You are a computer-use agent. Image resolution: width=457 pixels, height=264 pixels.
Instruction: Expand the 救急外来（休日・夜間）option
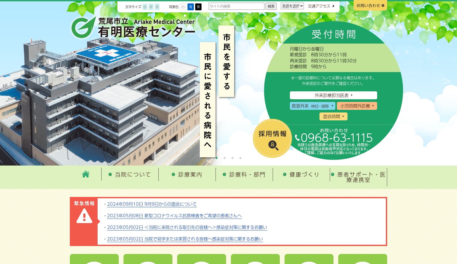pyautogui.click(x=312, y=106)
